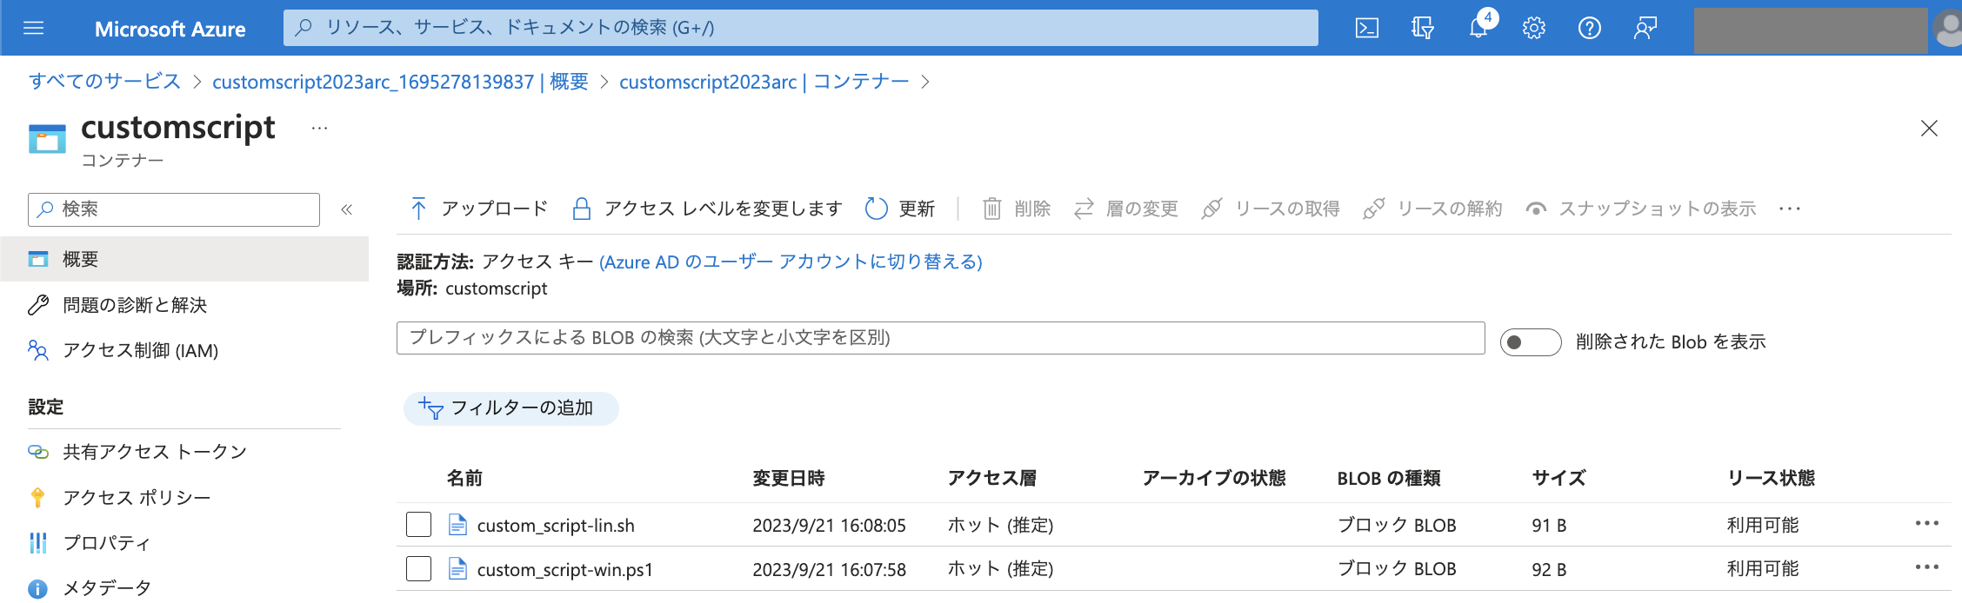This screenshot has height=603, width=1962.
Task: Switch to Azure AD user account authentication
Action: tap(791, 262)
